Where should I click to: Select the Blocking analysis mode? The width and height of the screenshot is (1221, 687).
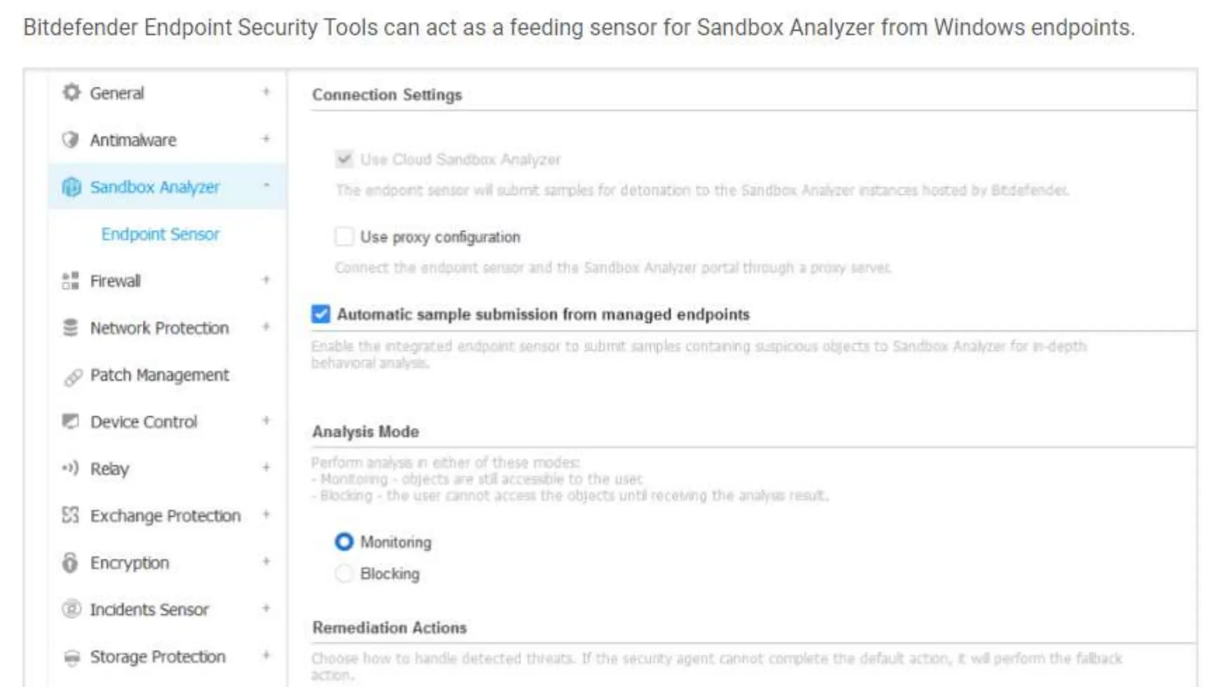click(344, 574)
